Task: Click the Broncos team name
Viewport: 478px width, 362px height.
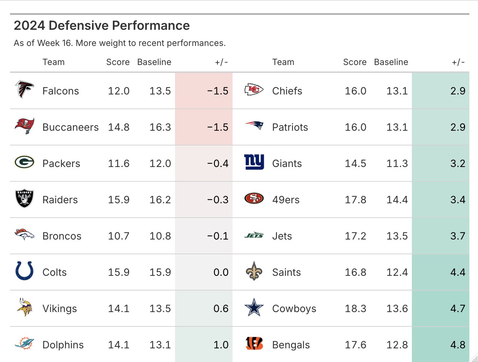Action: (x=62, y=236)
